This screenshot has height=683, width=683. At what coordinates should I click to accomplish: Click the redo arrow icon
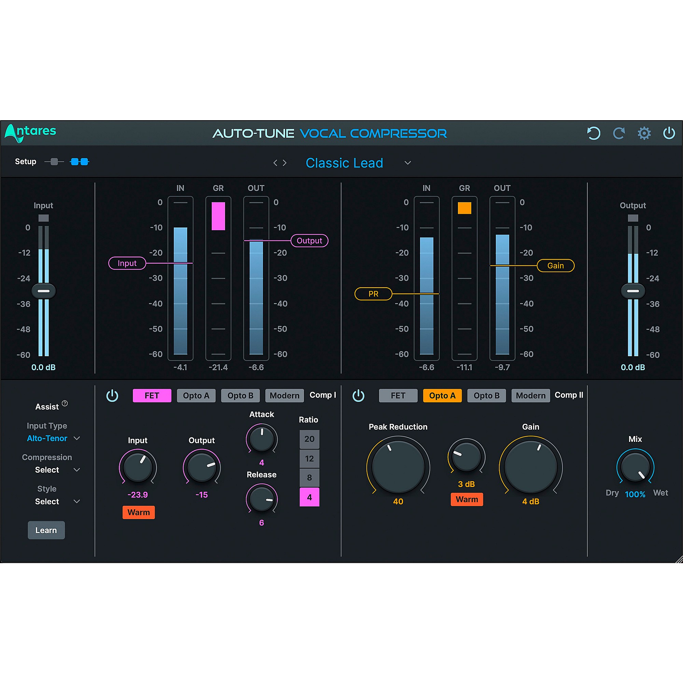coord(619,133)
